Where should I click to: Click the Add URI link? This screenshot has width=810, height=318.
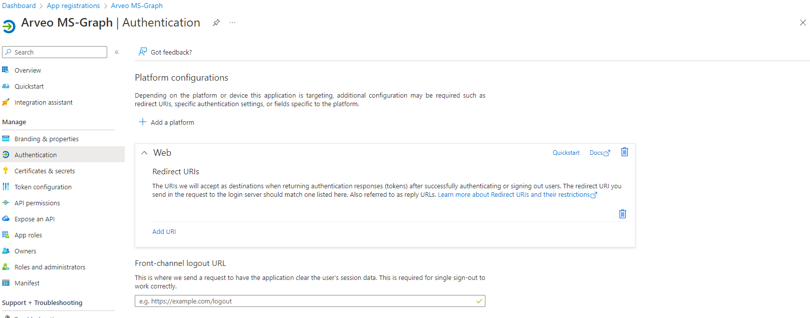tap(164, 231)
